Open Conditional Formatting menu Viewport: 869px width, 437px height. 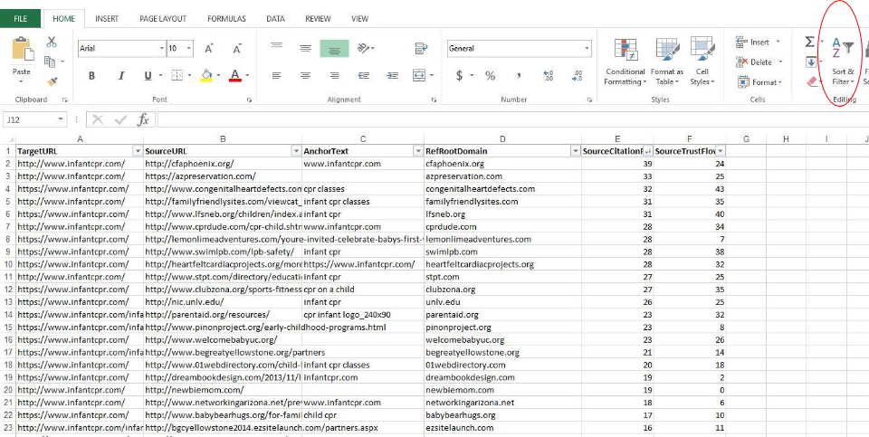(x=625, y=62)
